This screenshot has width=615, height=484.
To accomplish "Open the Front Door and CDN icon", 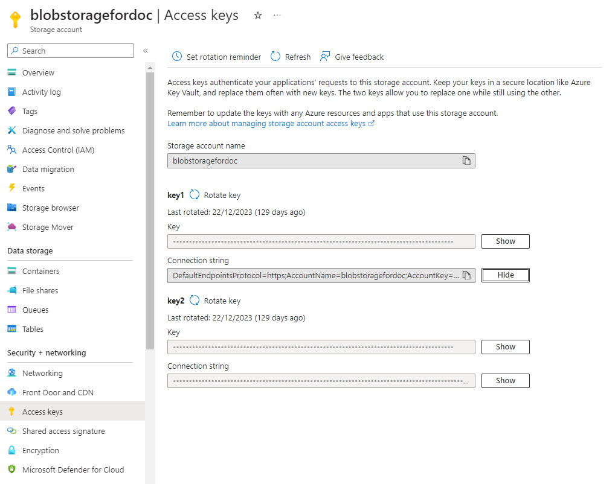I will pyautogui.click(x=11, y=392).
